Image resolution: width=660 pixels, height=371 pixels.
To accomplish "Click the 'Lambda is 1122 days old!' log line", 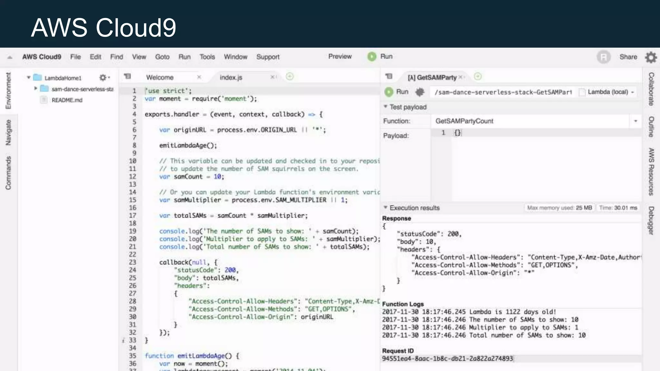I will [469, 312].
